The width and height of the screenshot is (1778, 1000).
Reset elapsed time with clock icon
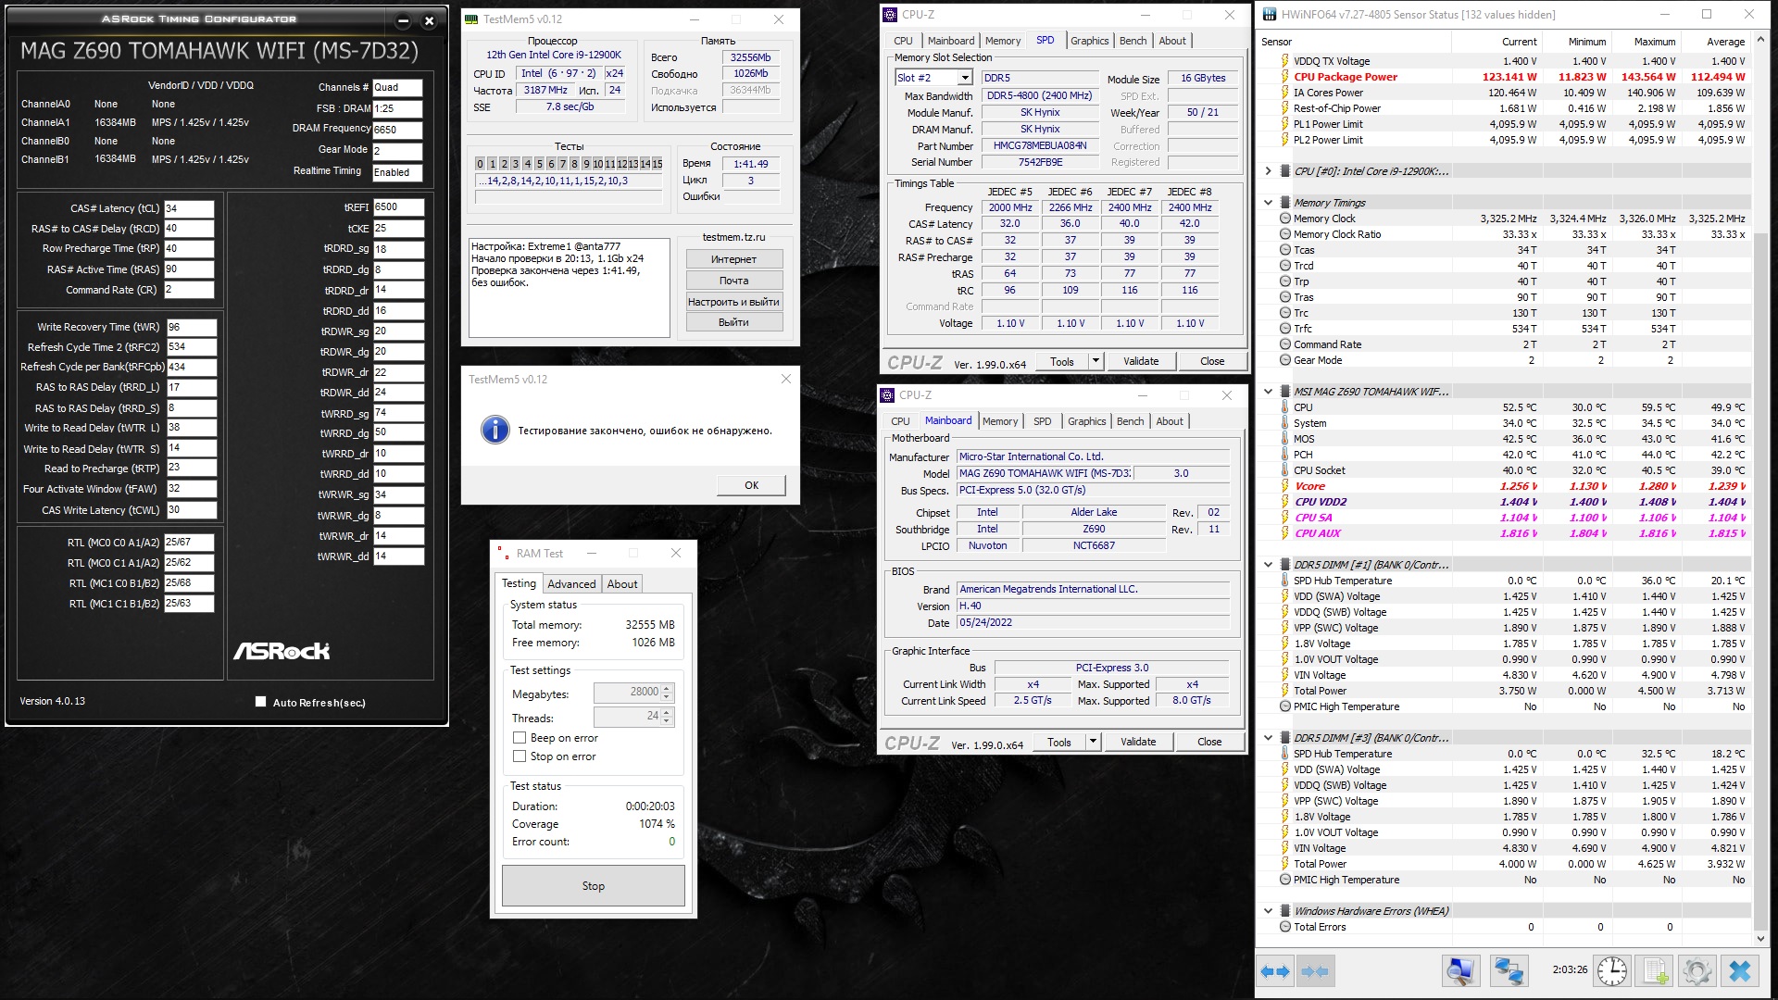[x=1612, y=971]
